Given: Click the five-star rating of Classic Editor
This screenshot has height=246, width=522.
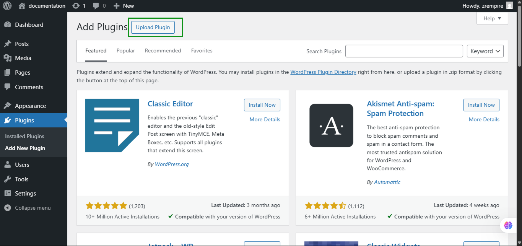Looking at the screenshot, I should (x=106, y=205).
